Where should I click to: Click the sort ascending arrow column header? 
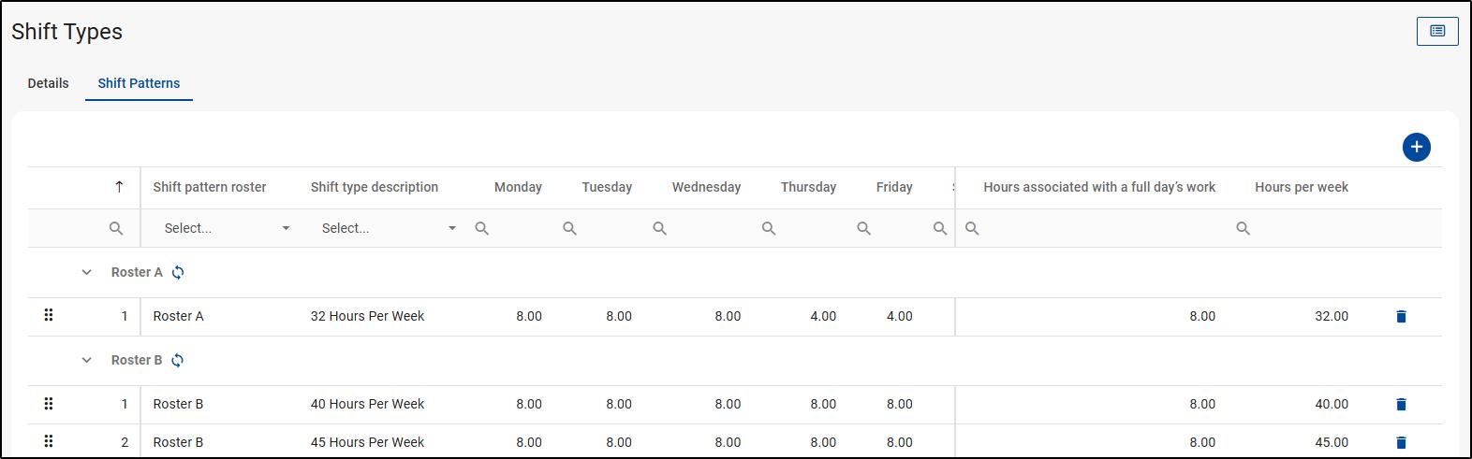click(x=119, y=187)
